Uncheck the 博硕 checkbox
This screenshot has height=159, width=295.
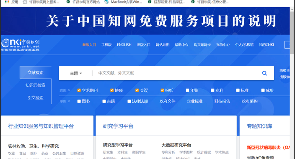click(x=112, y=90)
